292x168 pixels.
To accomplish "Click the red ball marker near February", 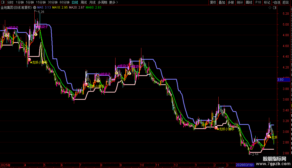I will click(x=216, y=128).
